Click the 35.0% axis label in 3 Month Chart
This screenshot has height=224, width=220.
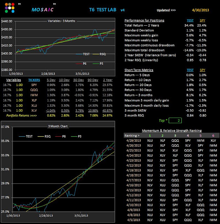pos(5,141)
